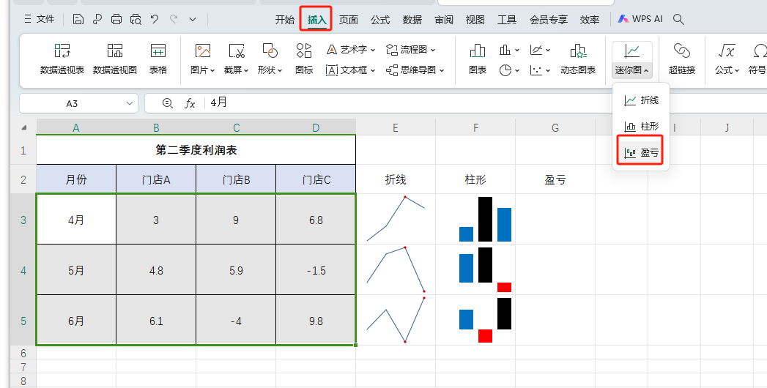
Task: Open the 文件 menu
Action: [39, 19]
